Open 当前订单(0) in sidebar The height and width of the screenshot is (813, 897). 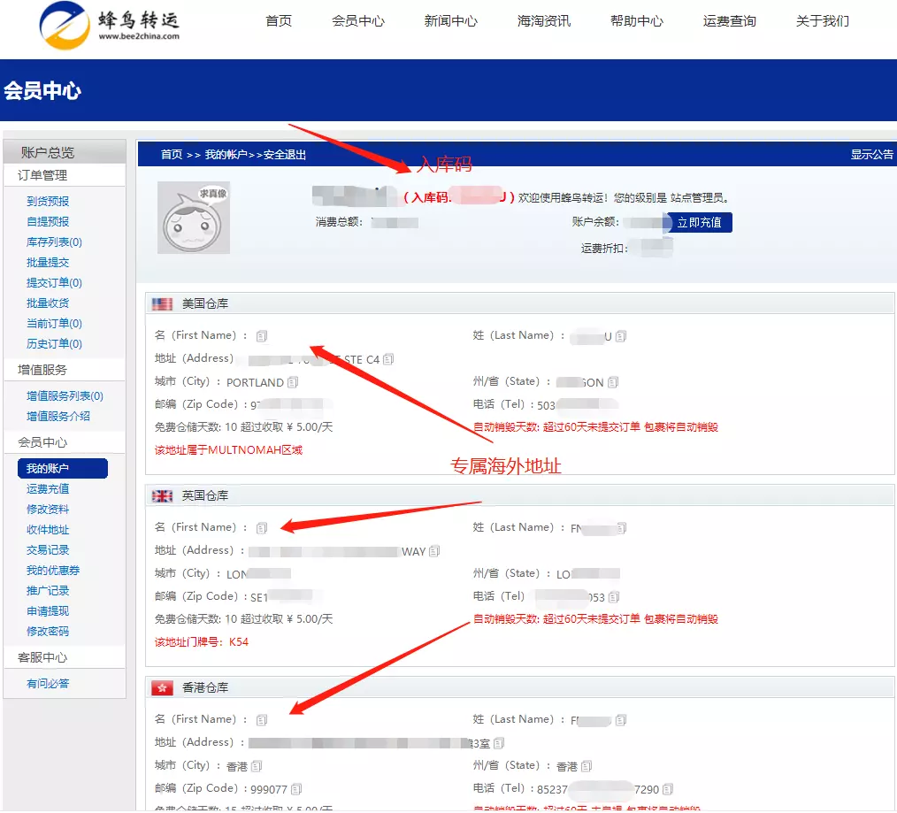(x=54, y=324)
